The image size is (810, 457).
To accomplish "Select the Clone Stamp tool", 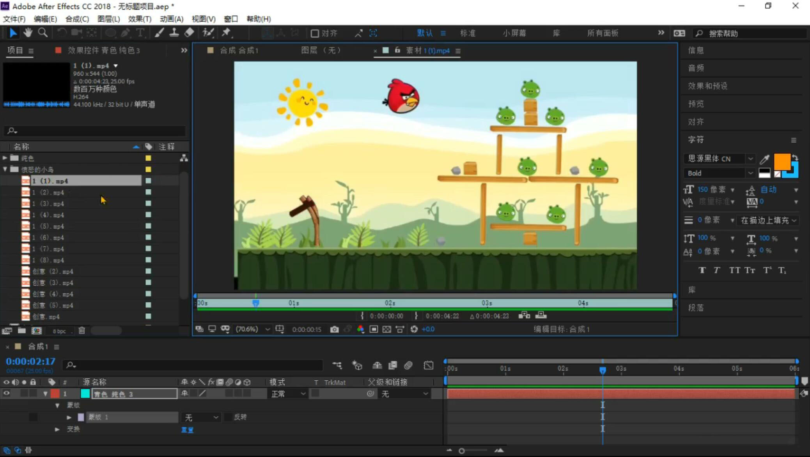I will click(x=174, y=33).
